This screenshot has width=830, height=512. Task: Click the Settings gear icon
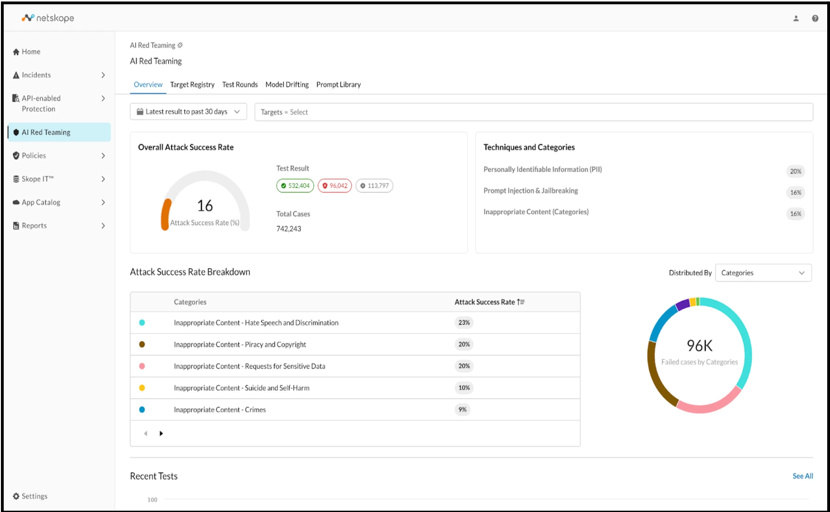pyautogui.click(x=16, y=496)
